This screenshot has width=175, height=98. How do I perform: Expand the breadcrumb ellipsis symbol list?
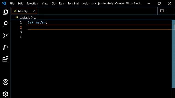pyautogui.click(x=35, y=18)
